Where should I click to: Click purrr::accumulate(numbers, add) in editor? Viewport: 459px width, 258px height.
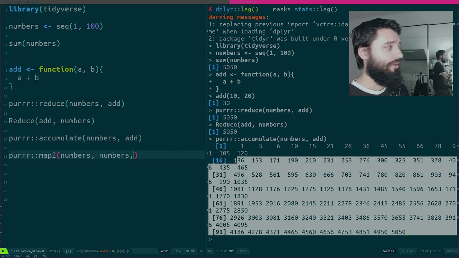[75, 138]
